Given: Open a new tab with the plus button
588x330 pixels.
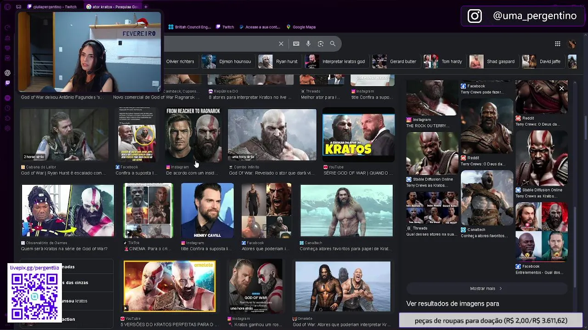Looking at the screenshot, I should click(146, 7).
